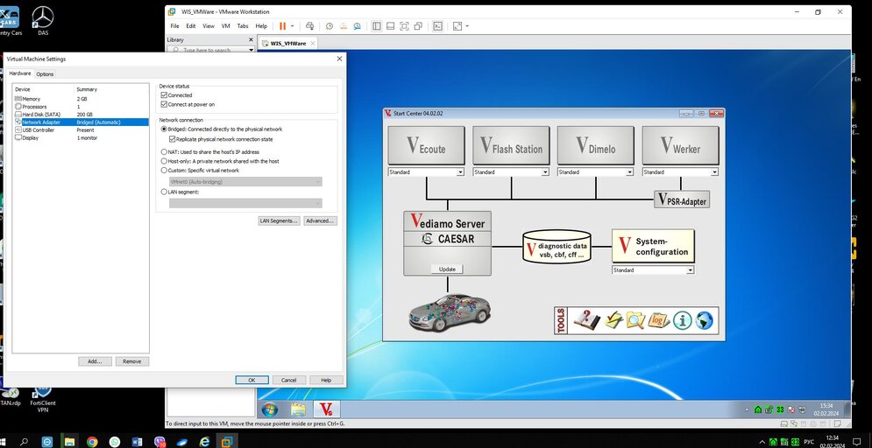The width and height of the screenshot is (872, 448).
Task: Click Library search input field
Action: pyautogui.click(x=211, y=50)
